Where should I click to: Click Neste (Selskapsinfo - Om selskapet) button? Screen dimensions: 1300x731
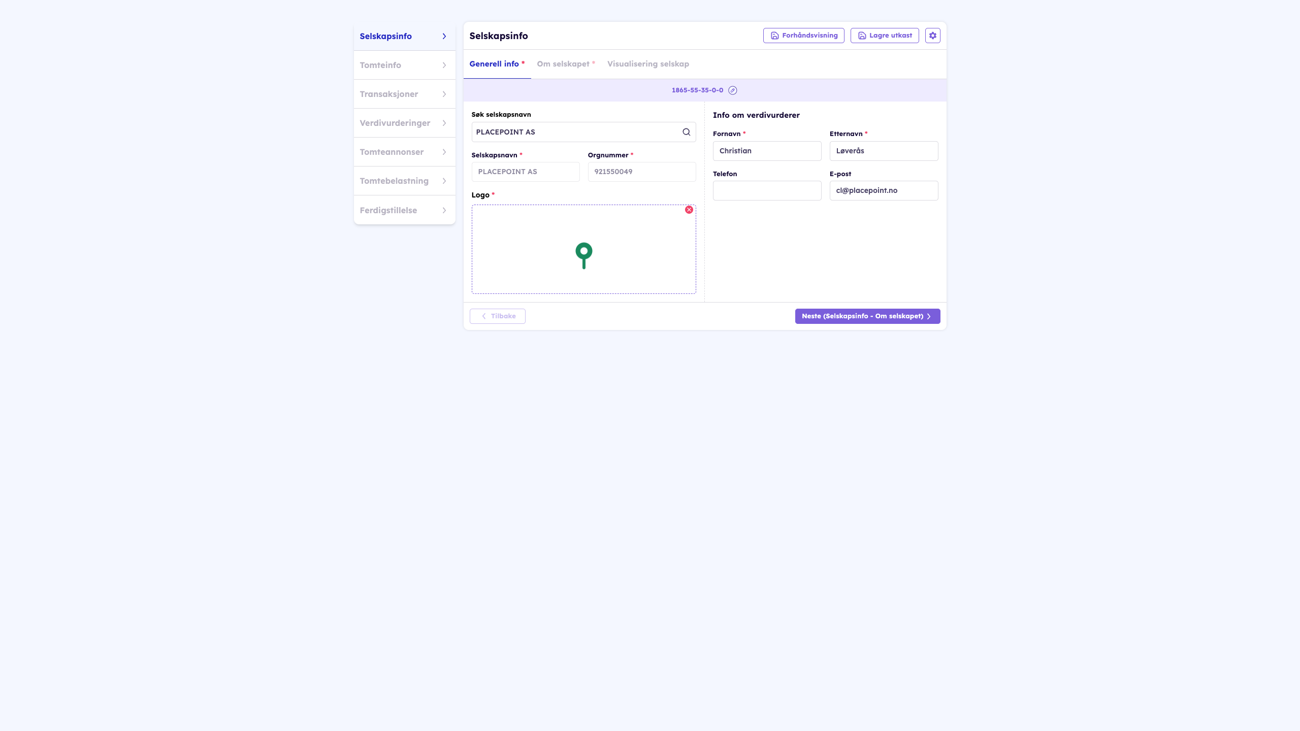[x=867, y=316]
